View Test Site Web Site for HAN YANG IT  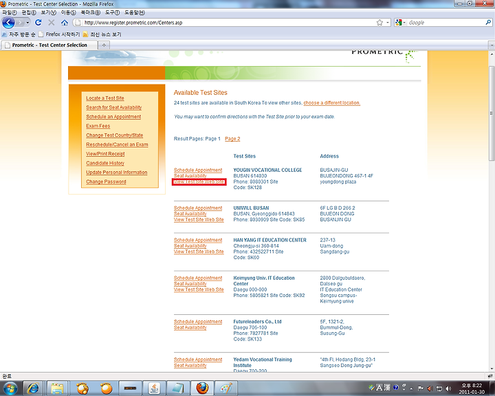[199, 252]
